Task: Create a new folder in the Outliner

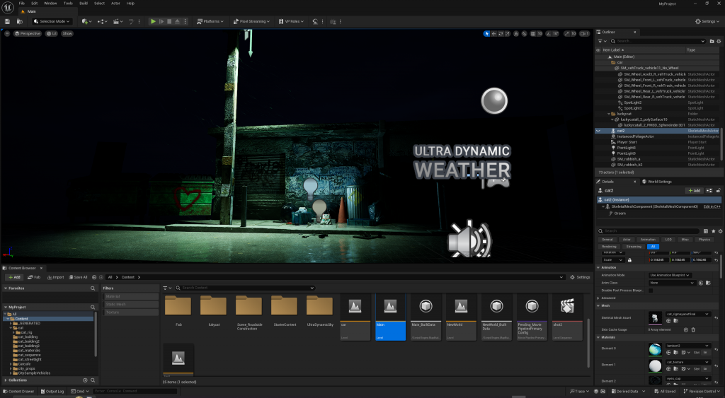Action: pyautogui.click(x=712, y=41)
